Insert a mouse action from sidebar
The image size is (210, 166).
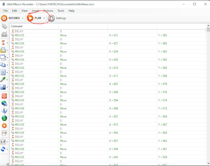pyautogui.click(x=4, y=26)
